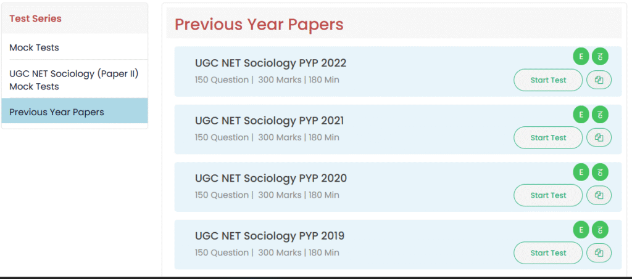Select the English 'E' icon for PYP 2021
The width and height of the screenshot is (632, 279).
tap(580, 115)
